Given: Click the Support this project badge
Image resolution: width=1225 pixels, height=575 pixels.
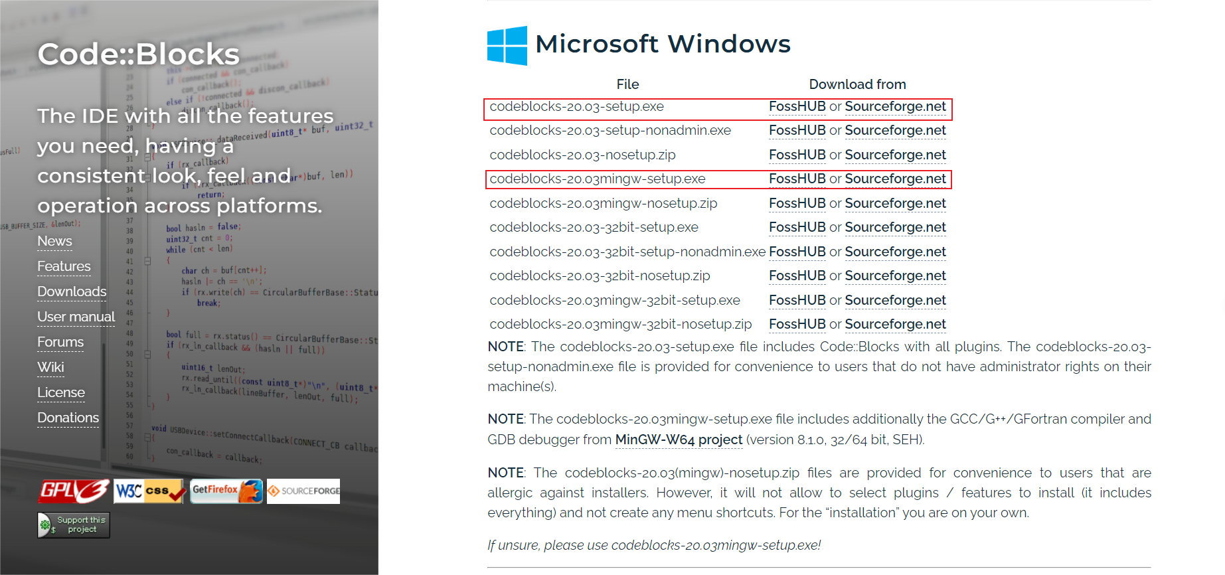Looking at the screenshot, I should click(74, 525).
